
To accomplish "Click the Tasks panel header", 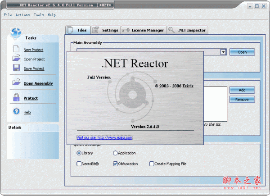I will pos(33,38).
